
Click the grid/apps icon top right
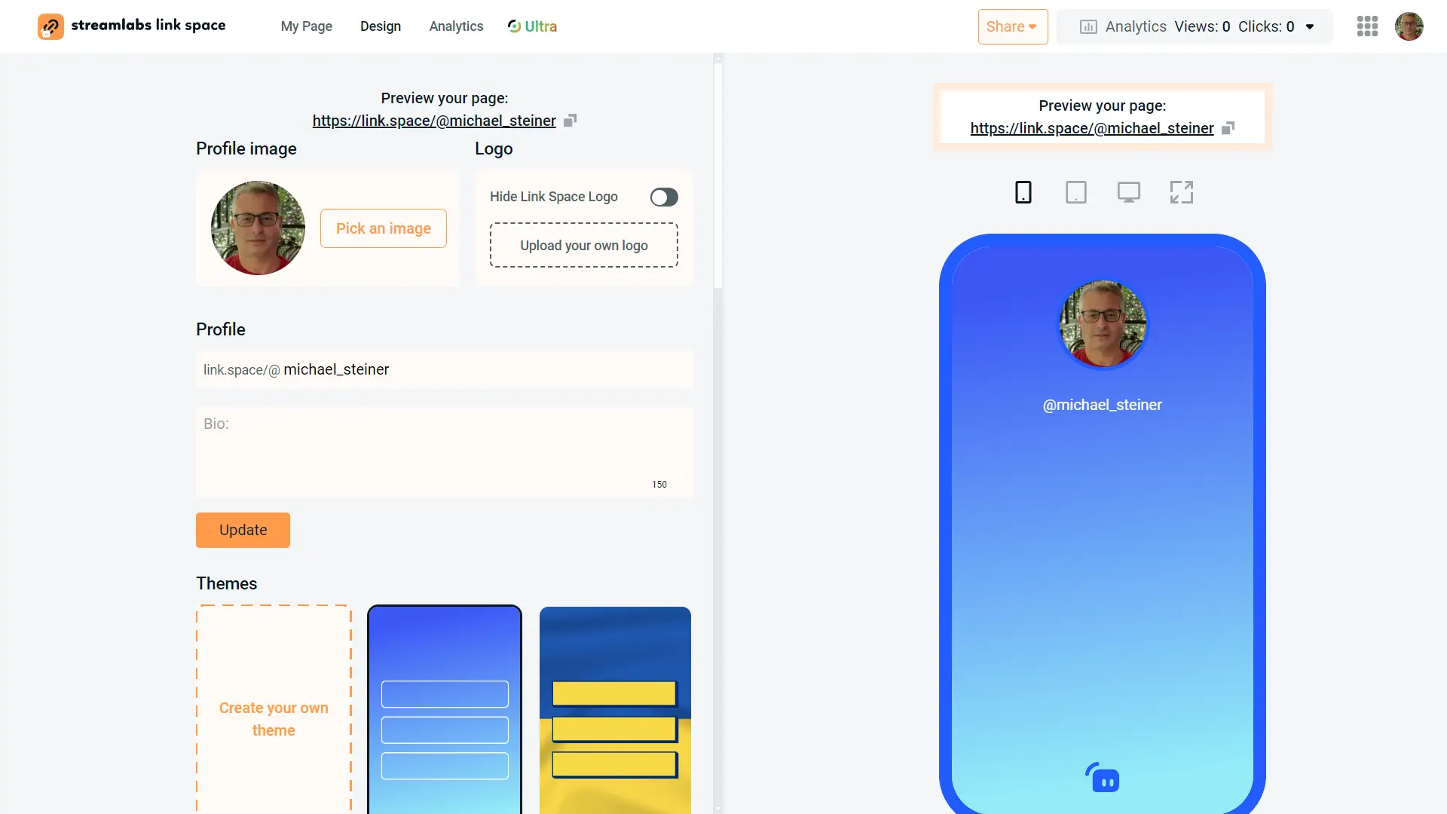(x=1368, y=26)
